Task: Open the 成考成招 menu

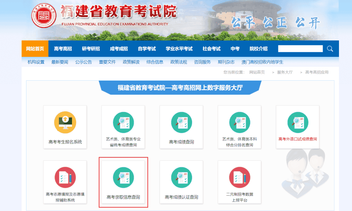Action: click(119, 49)
